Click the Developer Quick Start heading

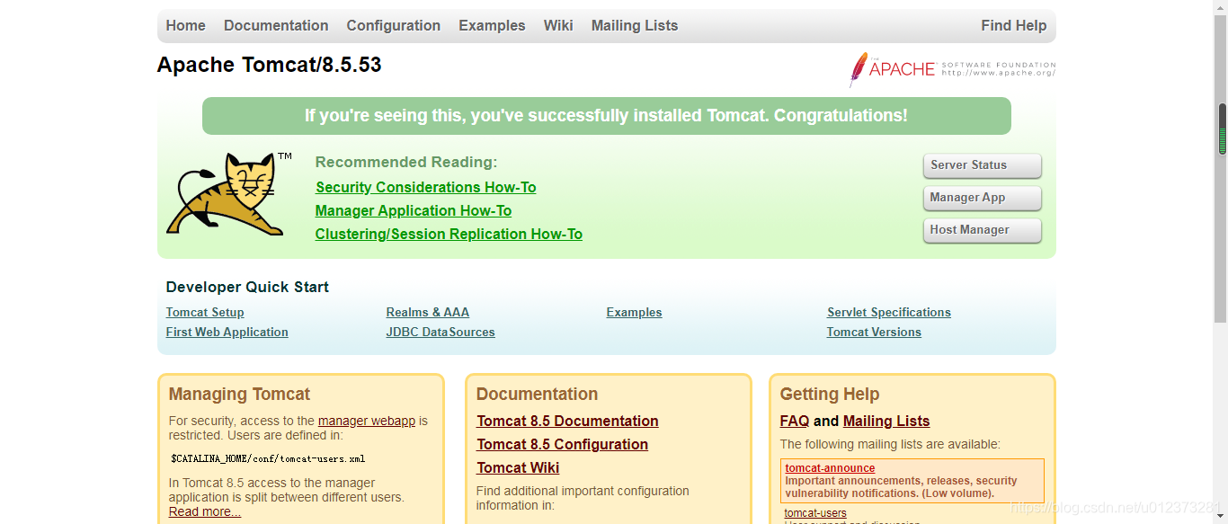(x=247, y=287)
